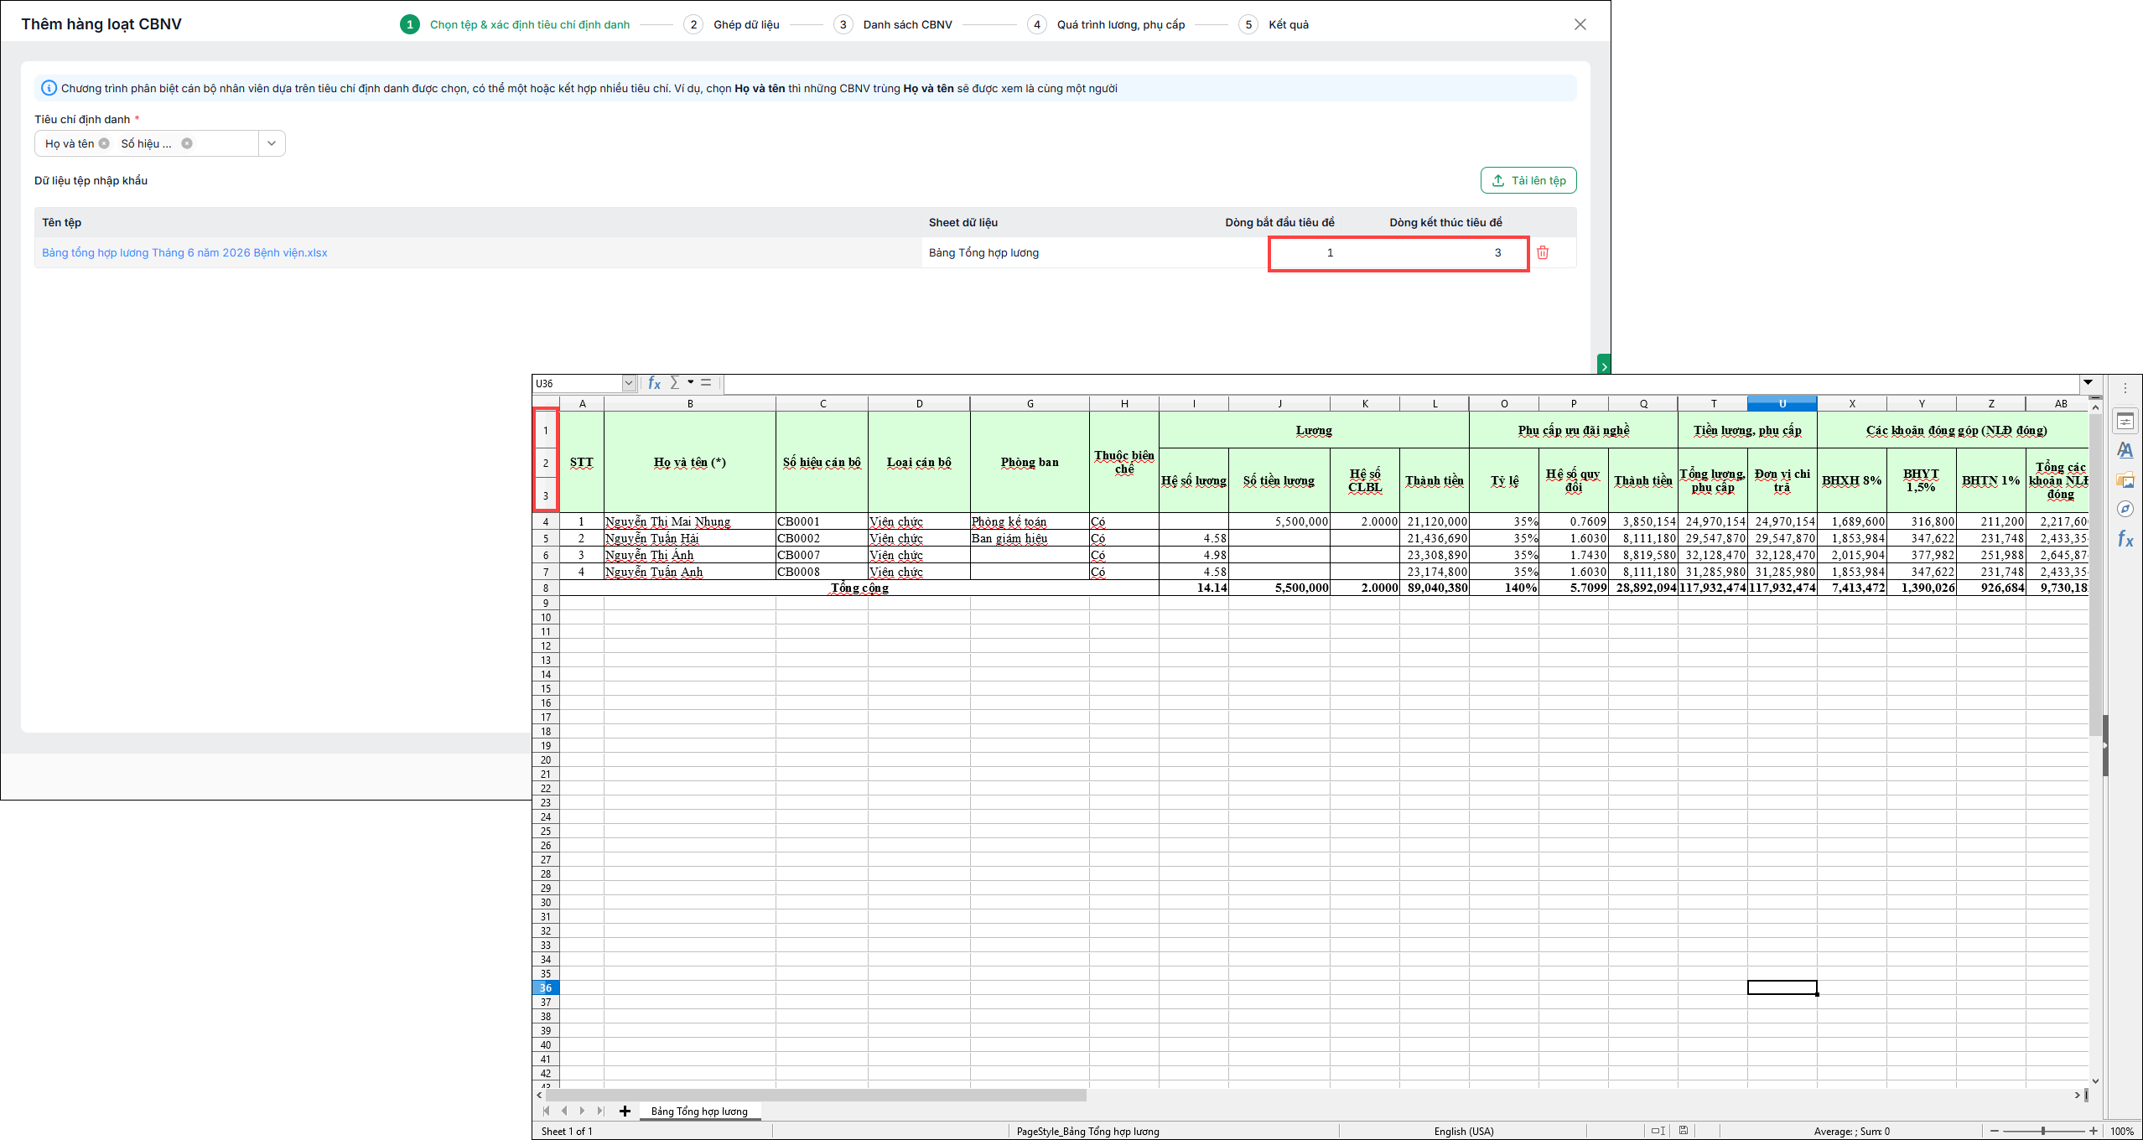Open the sidebar Navigator deck

(x=2125, y=510)
